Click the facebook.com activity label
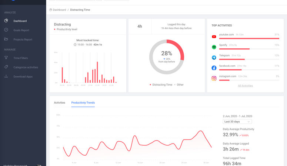This screenshot has width=287, height=166. point(227,66)
